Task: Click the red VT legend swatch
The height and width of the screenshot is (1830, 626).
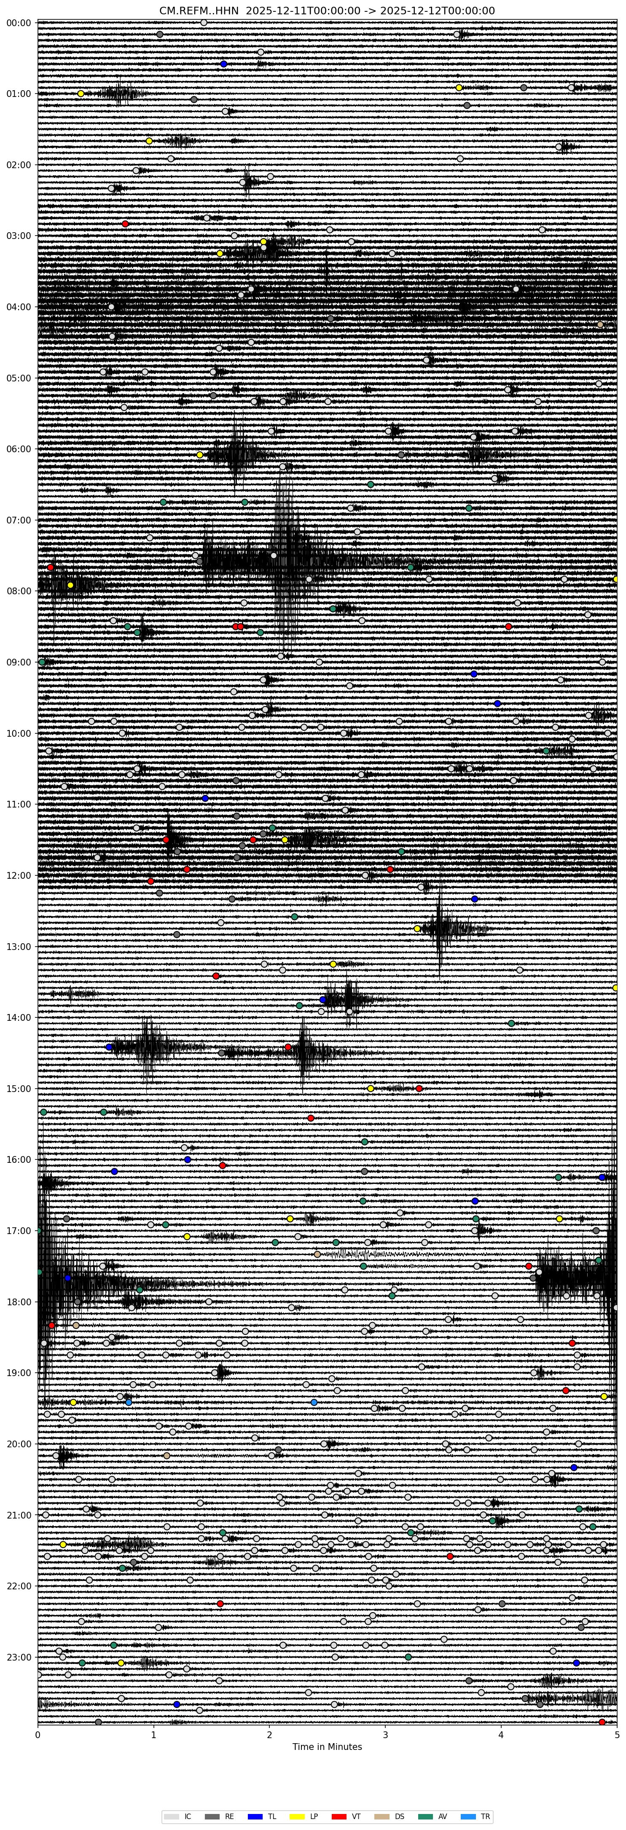Action: [x=339, y=1811]
